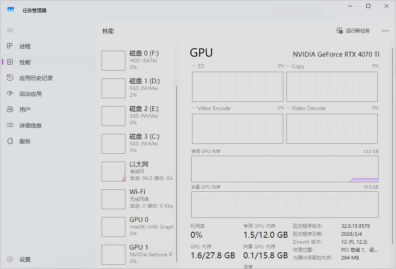Viewport: 396px width, 269px height.
Task: Click the 设置 gear icon
Action: (x=10, y=259)
